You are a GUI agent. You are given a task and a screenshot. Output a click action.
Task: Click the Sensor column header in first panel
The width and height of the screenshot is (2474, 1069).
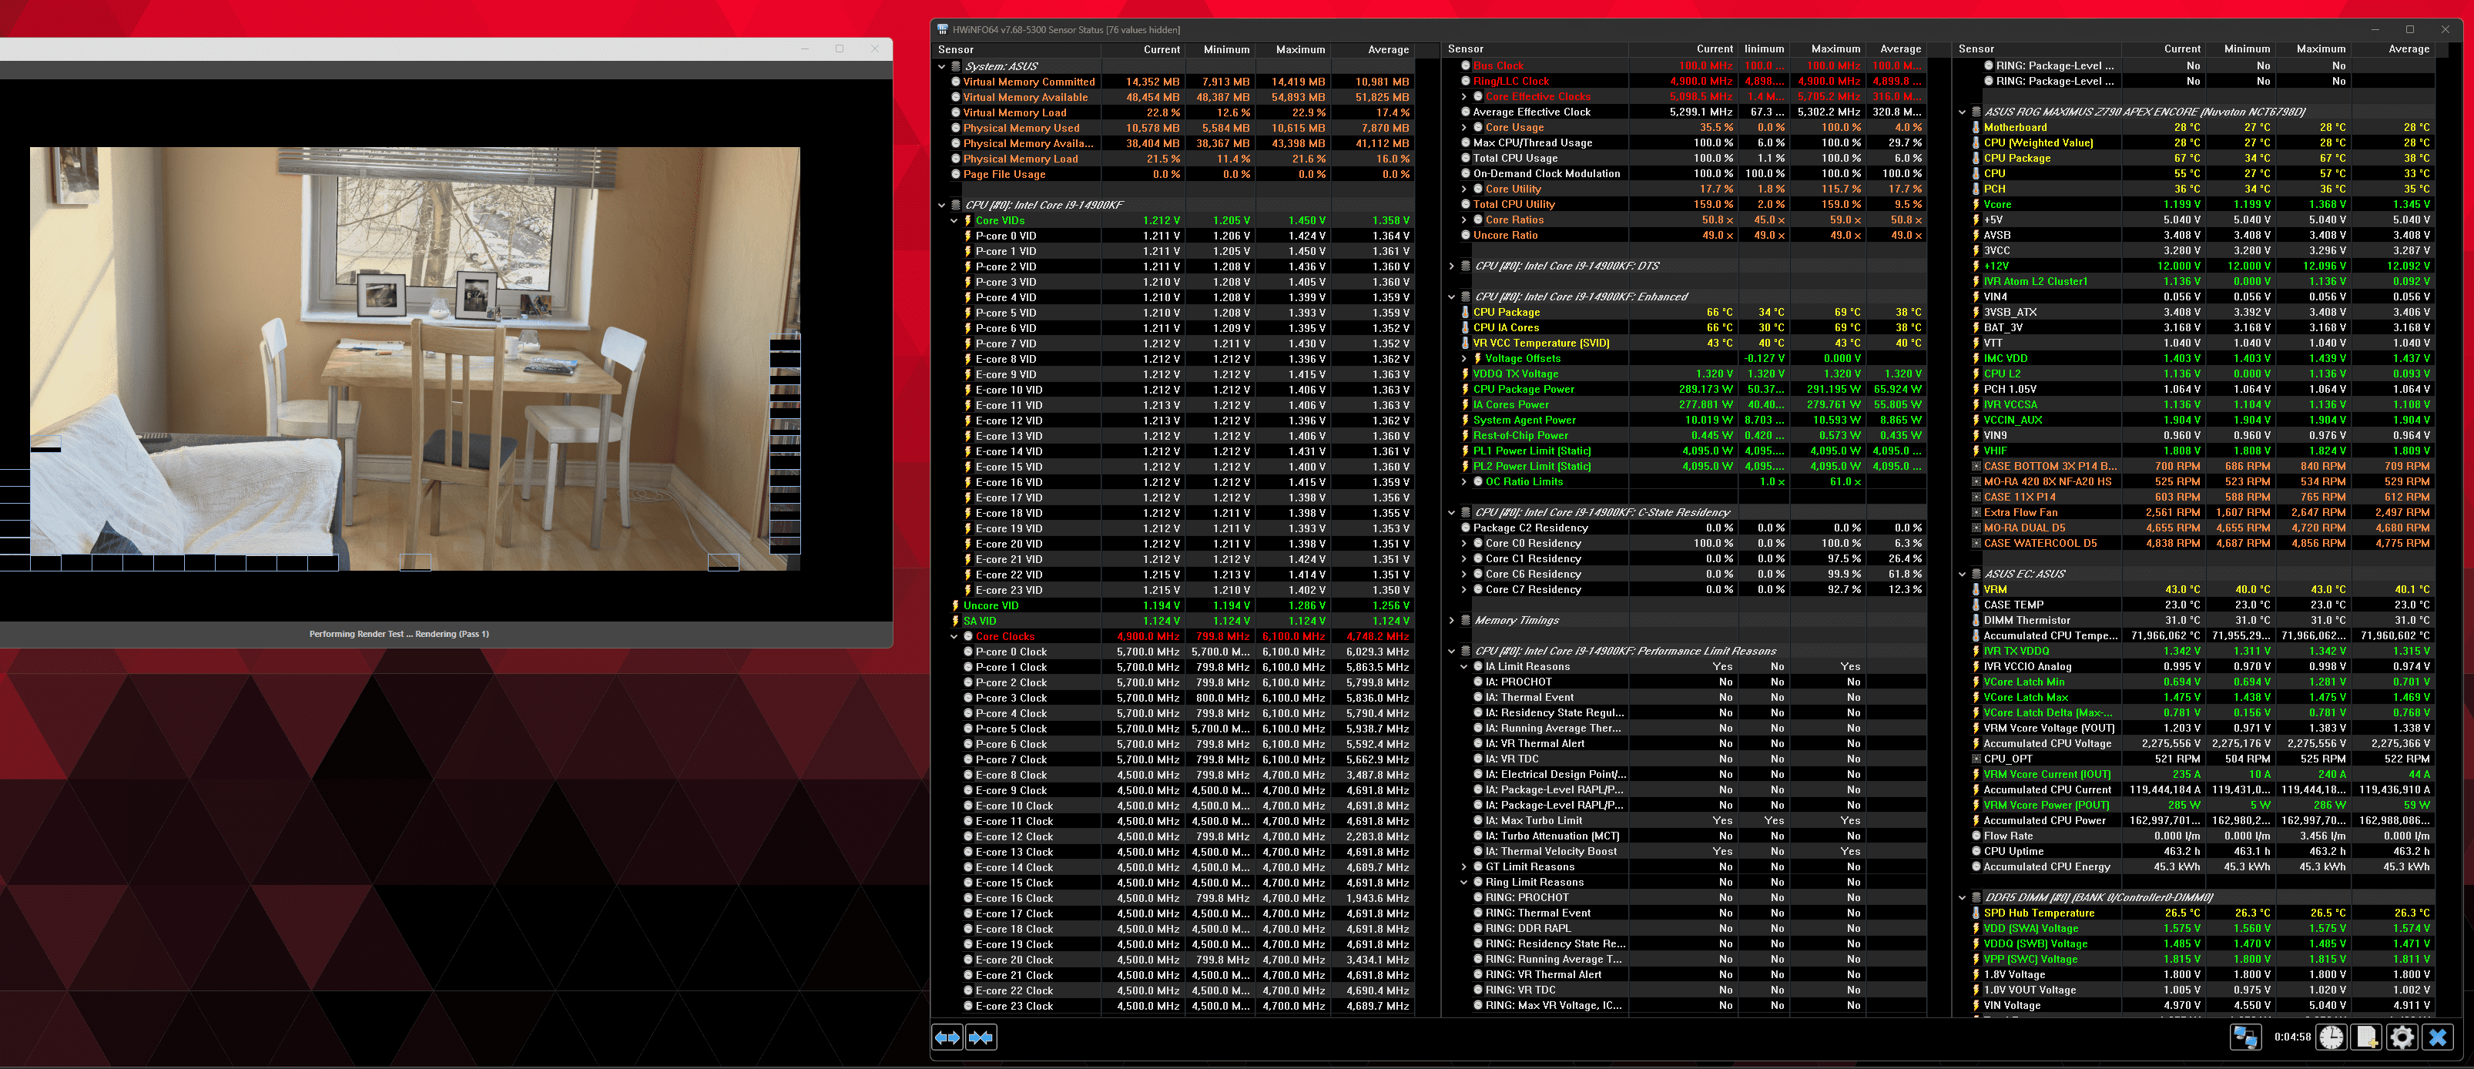[x=1018, y=50]
